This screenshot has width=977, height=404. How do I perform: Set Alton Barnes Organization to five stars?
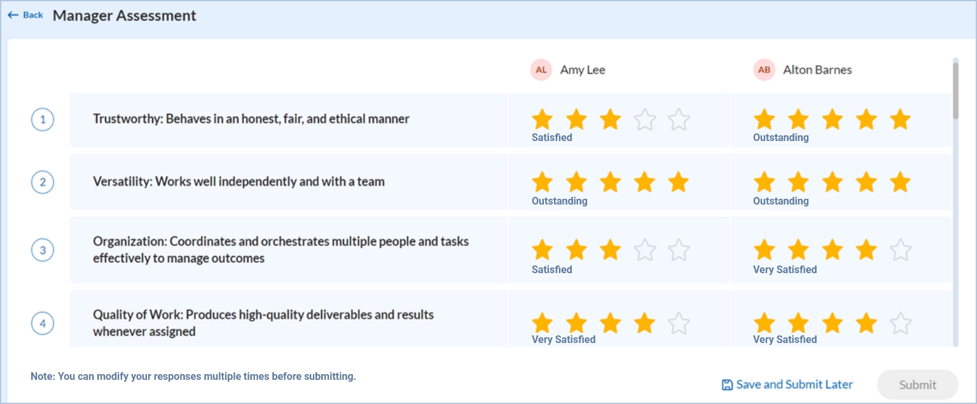[x=900, y=250]
